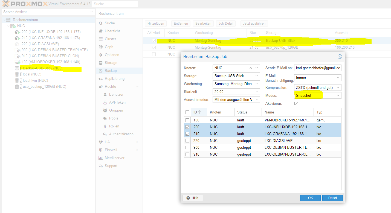Screen dimensions: 391x213
Task: Uncheck the row for container 210
Action: point(187,134)
